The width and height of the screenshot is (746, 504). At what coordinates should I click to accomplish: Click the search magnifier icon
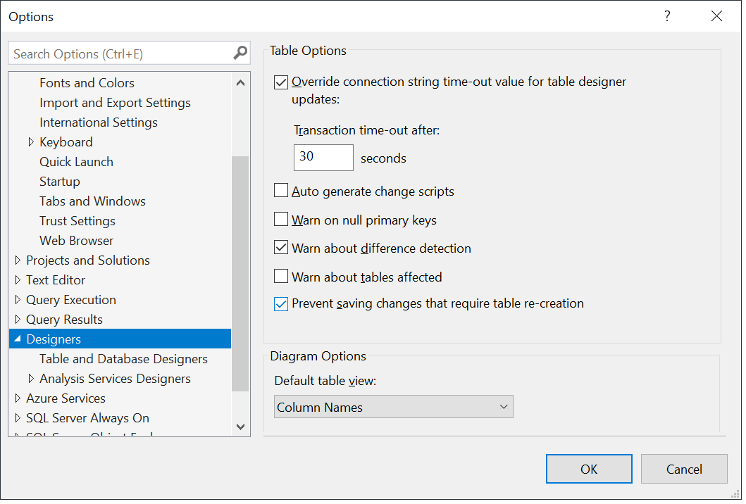coord(241,53)
